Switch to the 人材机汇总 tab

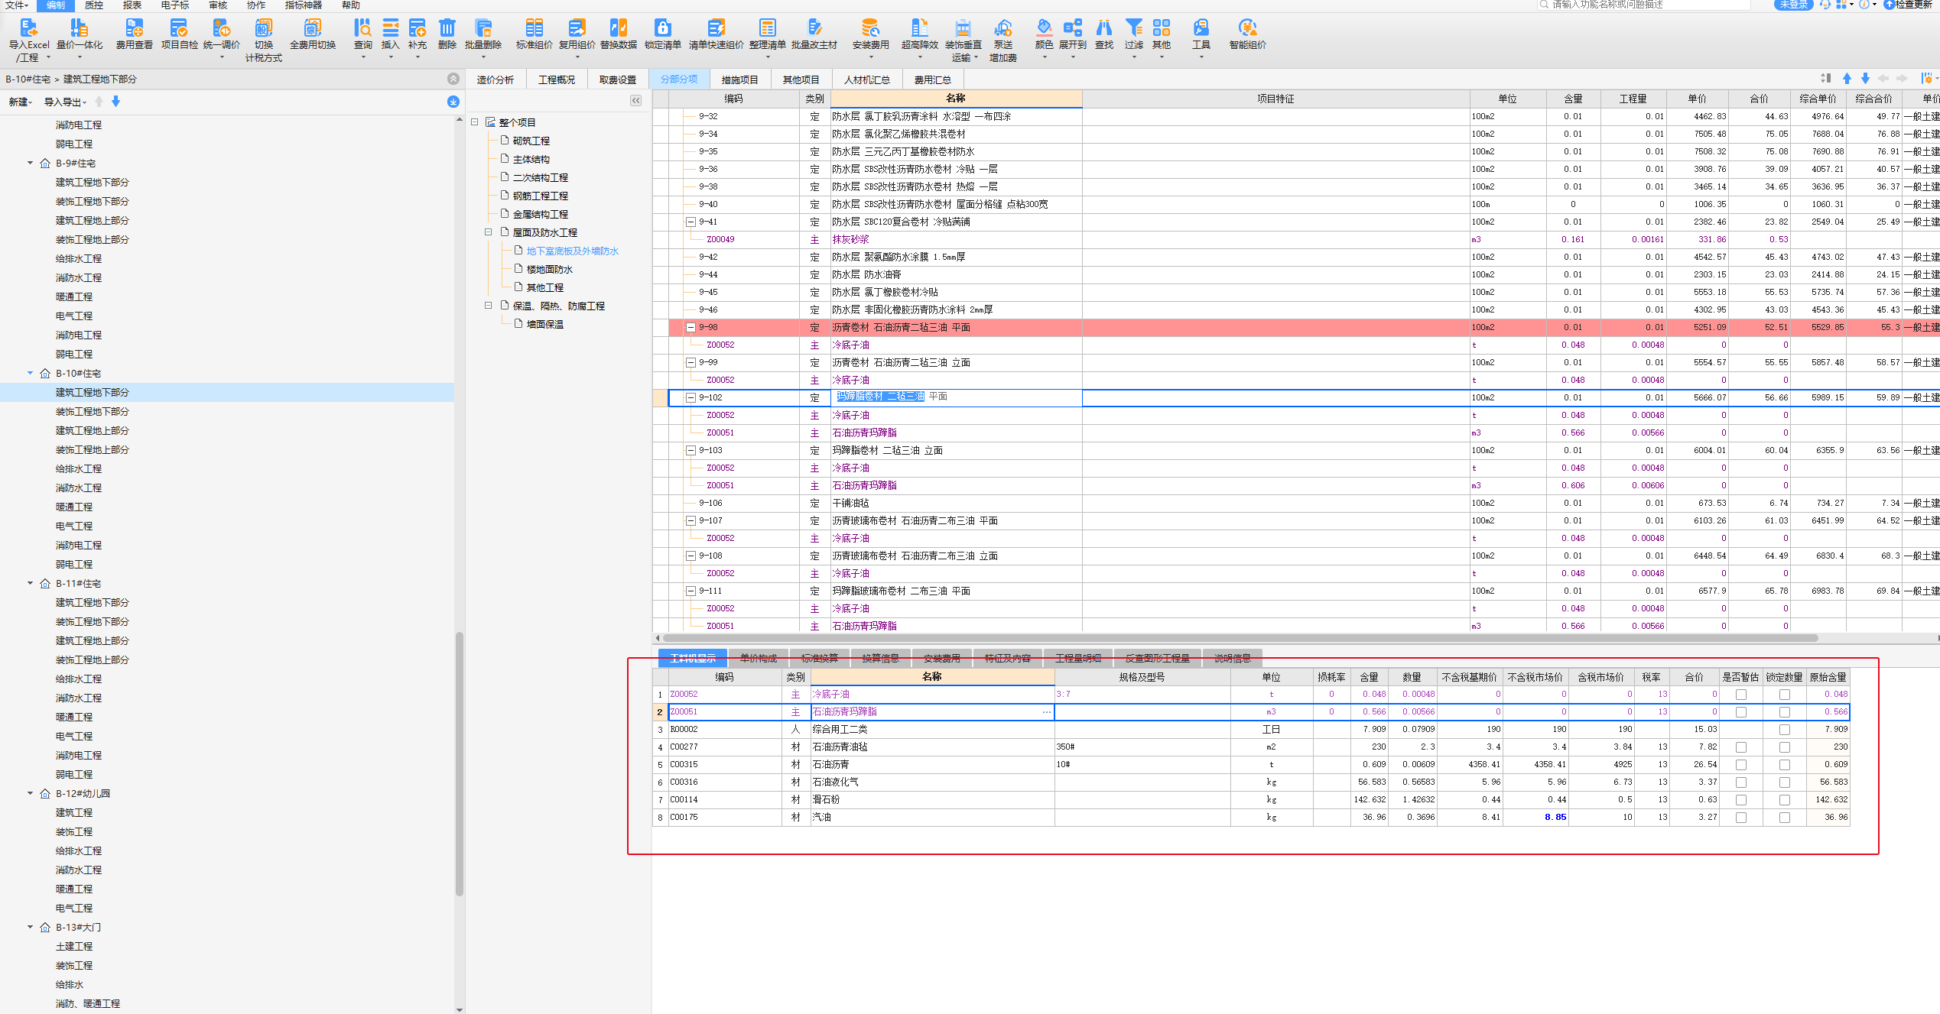866,79
